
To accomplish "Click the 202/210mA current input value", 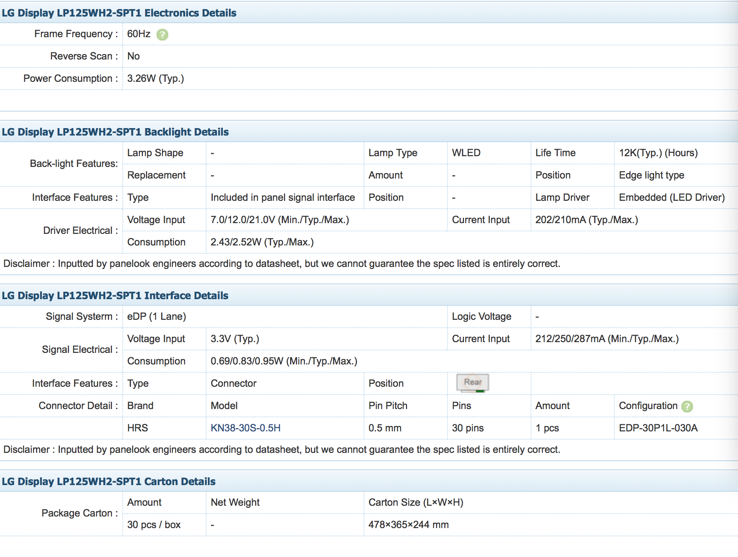I will pyautogui.click(x=587, y=220).
